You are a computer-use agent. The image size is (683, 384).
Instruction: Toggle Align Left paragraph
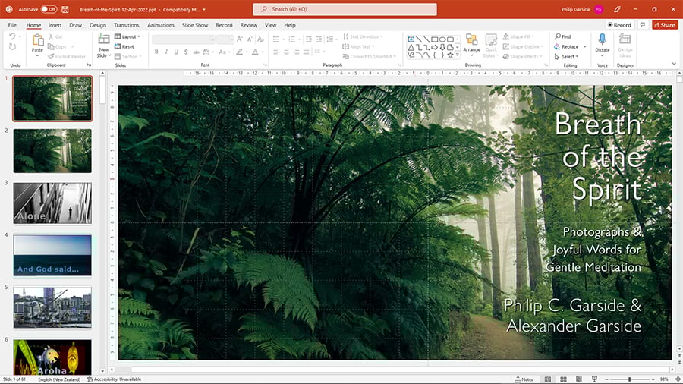(276, 52)
